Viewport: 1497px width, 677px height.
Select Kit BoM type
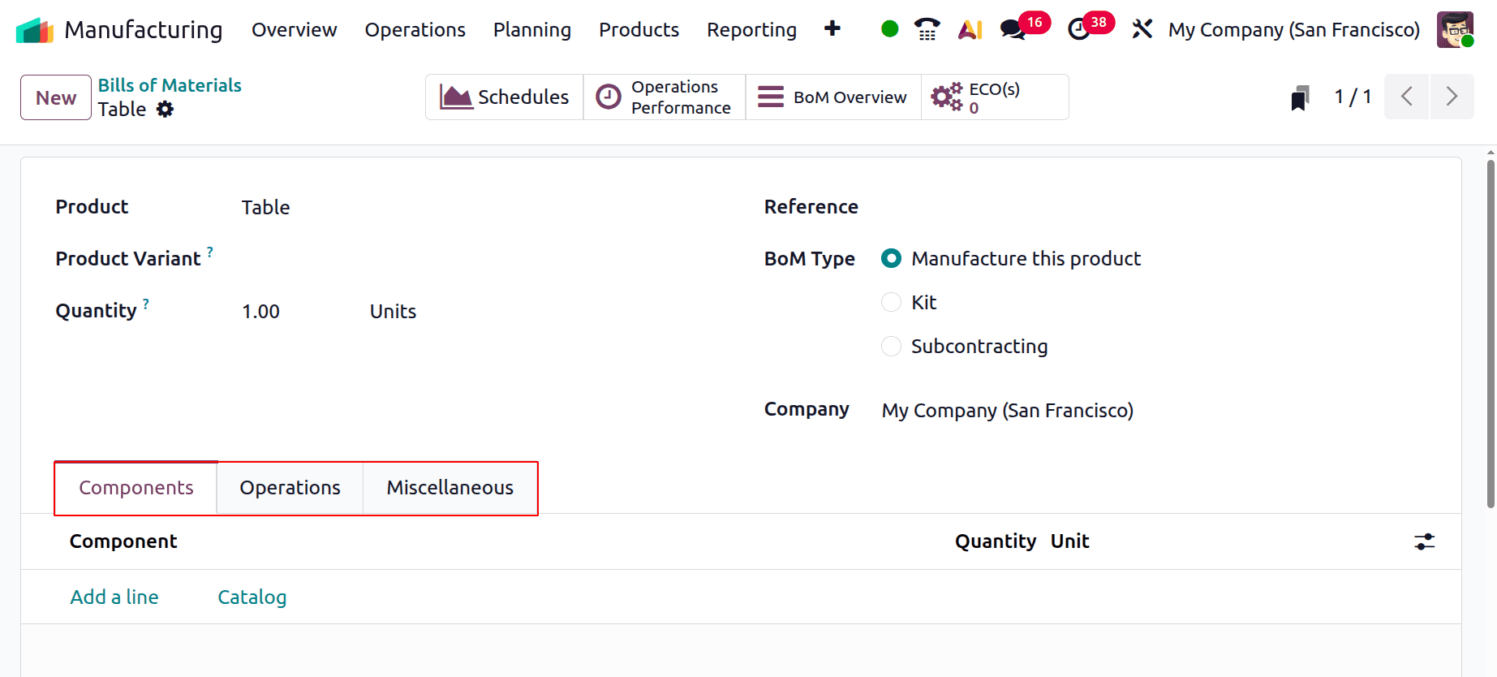point(891,302)
